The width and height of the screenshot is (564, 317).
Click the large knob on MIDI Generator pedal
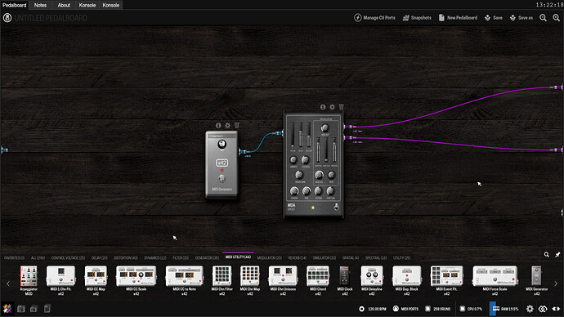click(222, 145)
